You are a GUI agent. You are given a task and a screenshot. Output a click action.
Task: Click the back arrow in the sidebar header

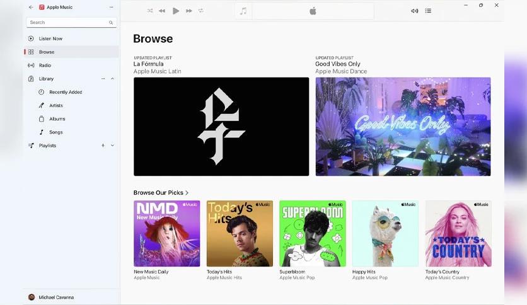pos(31,7)
